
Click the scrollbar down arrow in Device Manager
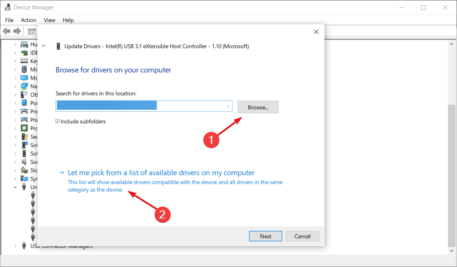pyautogui.click(x=452, y=251)
